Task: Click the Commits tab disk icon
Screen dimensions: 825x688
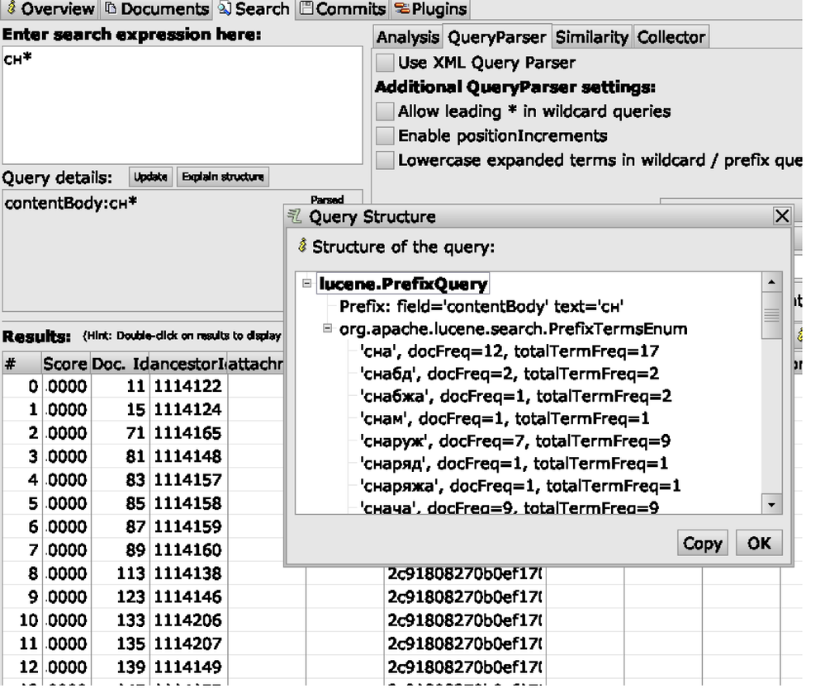Action: tap(306, 8)
